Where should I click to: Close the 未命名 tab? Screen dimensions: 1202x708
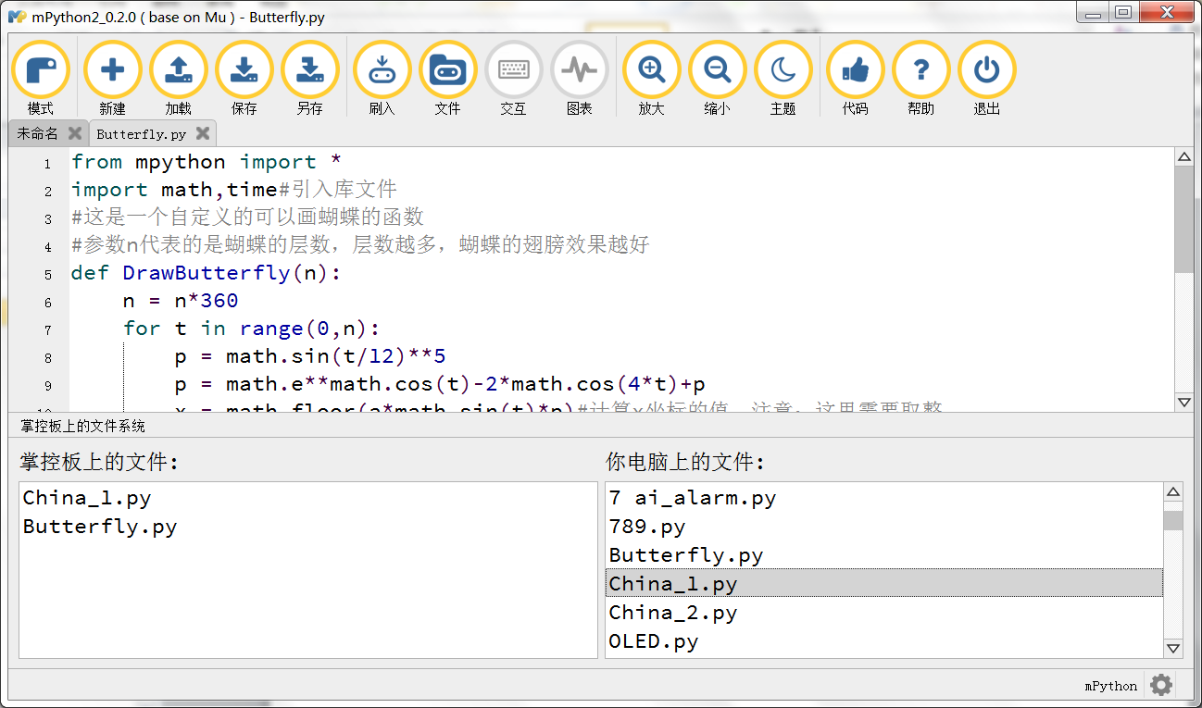click(75, 134)
